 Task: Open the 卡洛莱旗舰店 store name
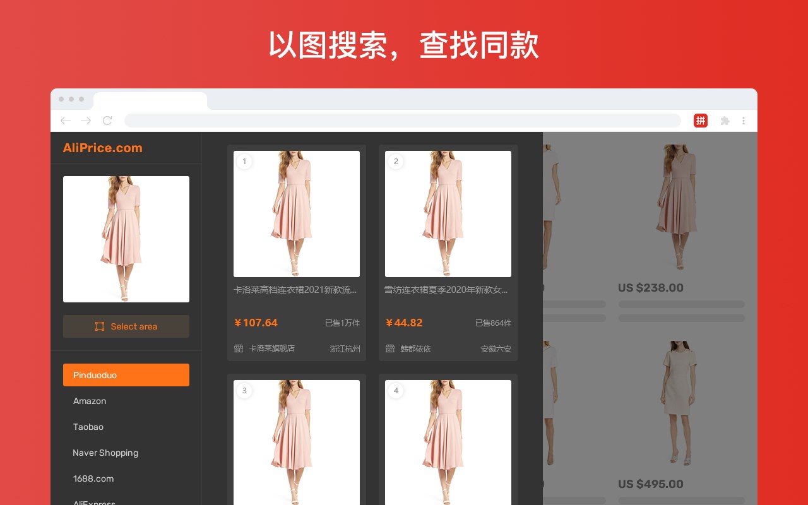click(x=271, y=348)
